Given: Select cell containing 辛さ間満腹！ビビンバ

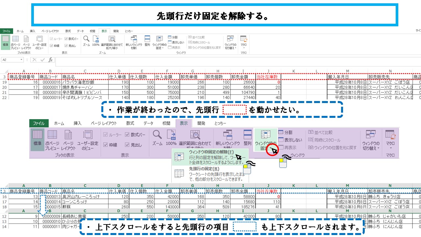Looking at the screenshot, I should [x=85, y=92].
